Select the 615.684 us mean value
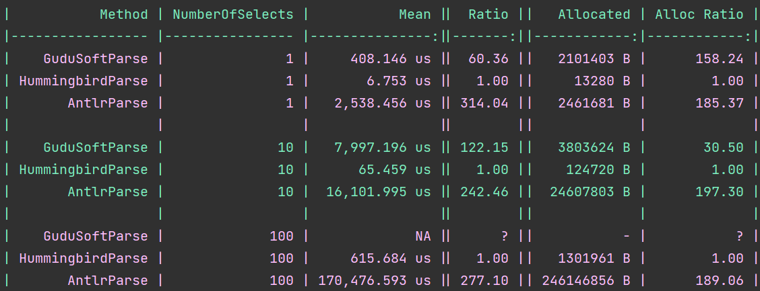Image resolution: width=760 pixels, height=291 pixels. pos(390,258)
